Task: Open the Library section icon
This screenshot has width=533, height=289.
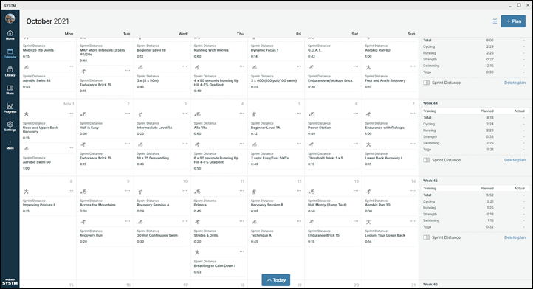Action: point(10,72)
